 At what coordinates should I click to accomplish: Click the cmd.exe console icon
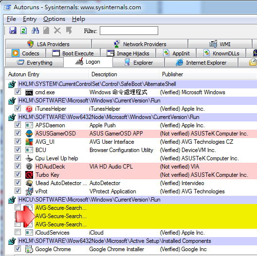click(x=29, y=93)
